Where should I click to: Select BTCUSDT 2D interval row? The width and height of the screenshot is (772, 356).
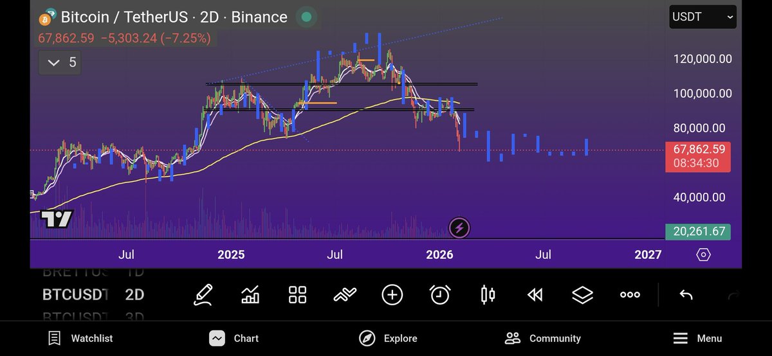coord(94,294)
